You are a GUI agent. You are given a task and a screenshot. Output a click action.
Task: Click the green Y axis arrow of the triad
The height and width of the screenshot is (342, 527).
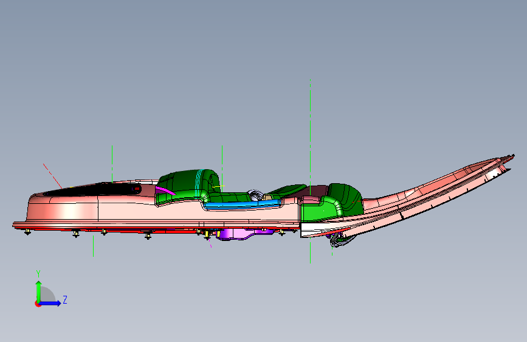38,291
